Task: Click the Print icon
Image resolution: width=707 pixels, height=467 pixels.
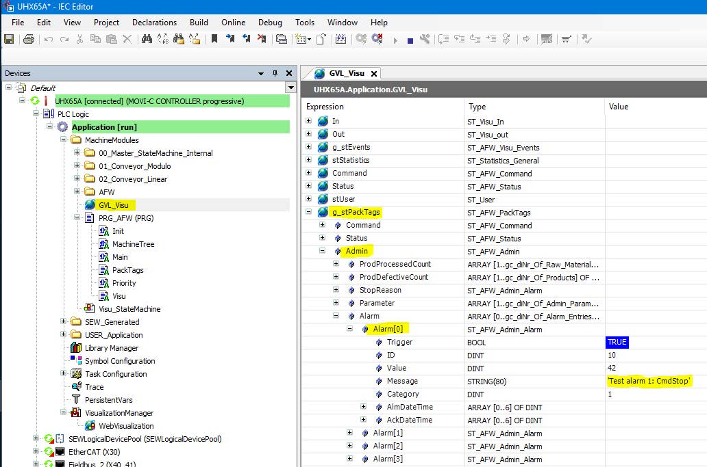Action: pos(29,40)
